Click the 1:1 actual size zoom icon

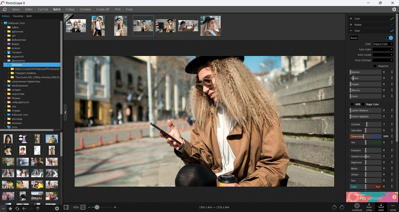(x=83, y=207)
